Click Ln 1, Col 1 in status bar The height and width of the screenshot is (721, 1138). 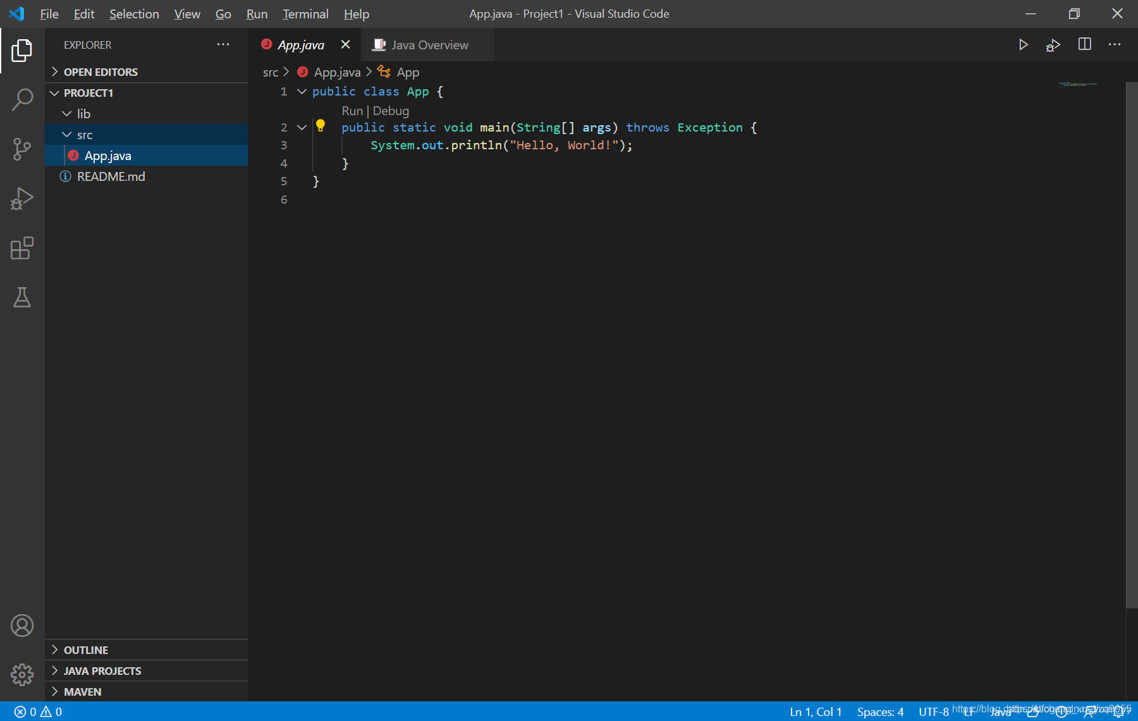coord(816,712)
